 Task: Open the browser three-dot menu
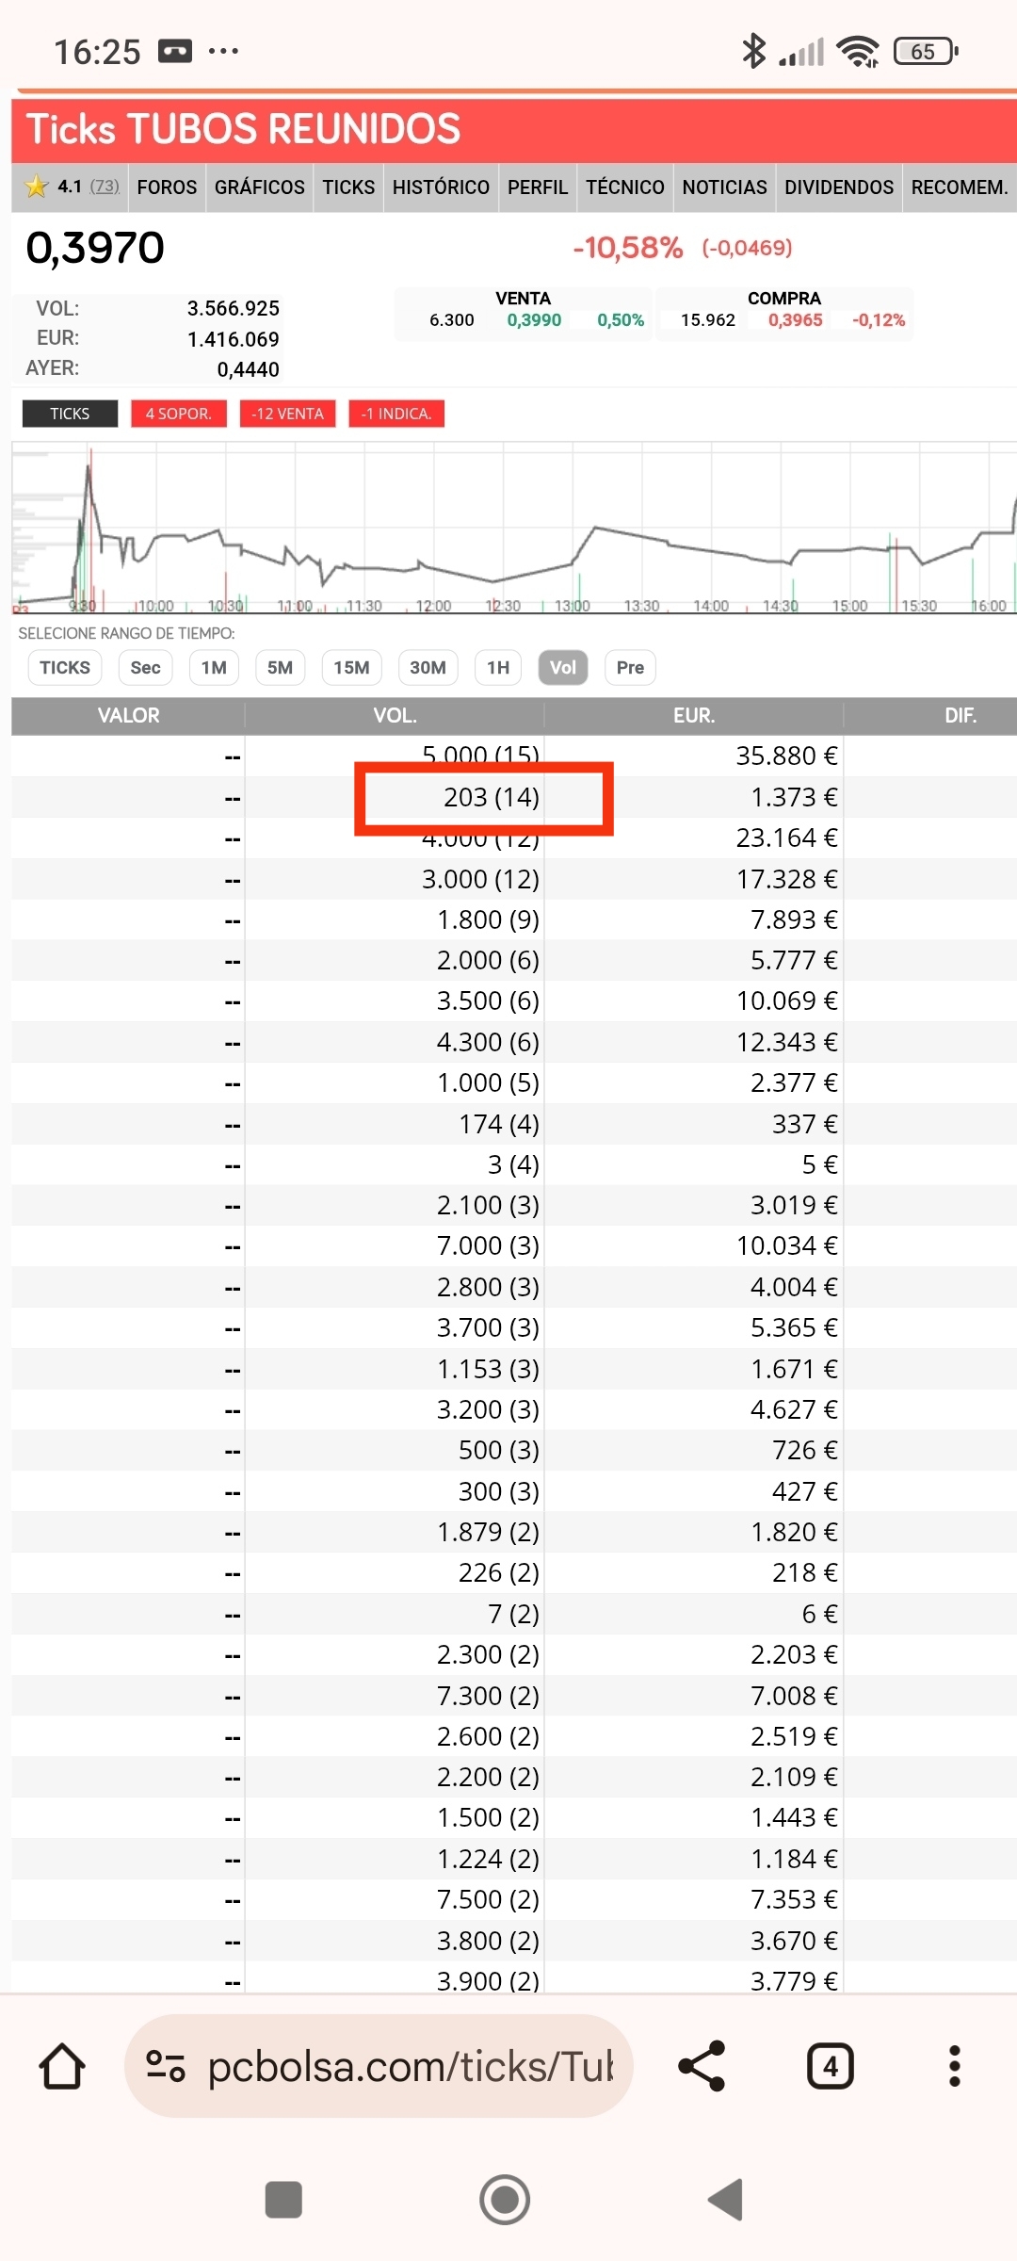pyautogui.click(x=954, y=2066)
